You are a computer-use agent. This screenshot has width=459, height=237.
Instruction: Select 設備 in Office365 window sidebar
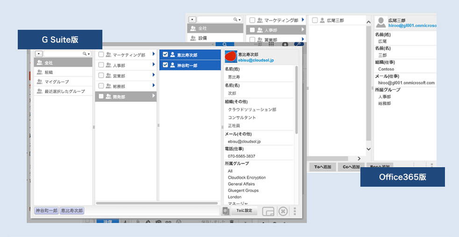215,38
